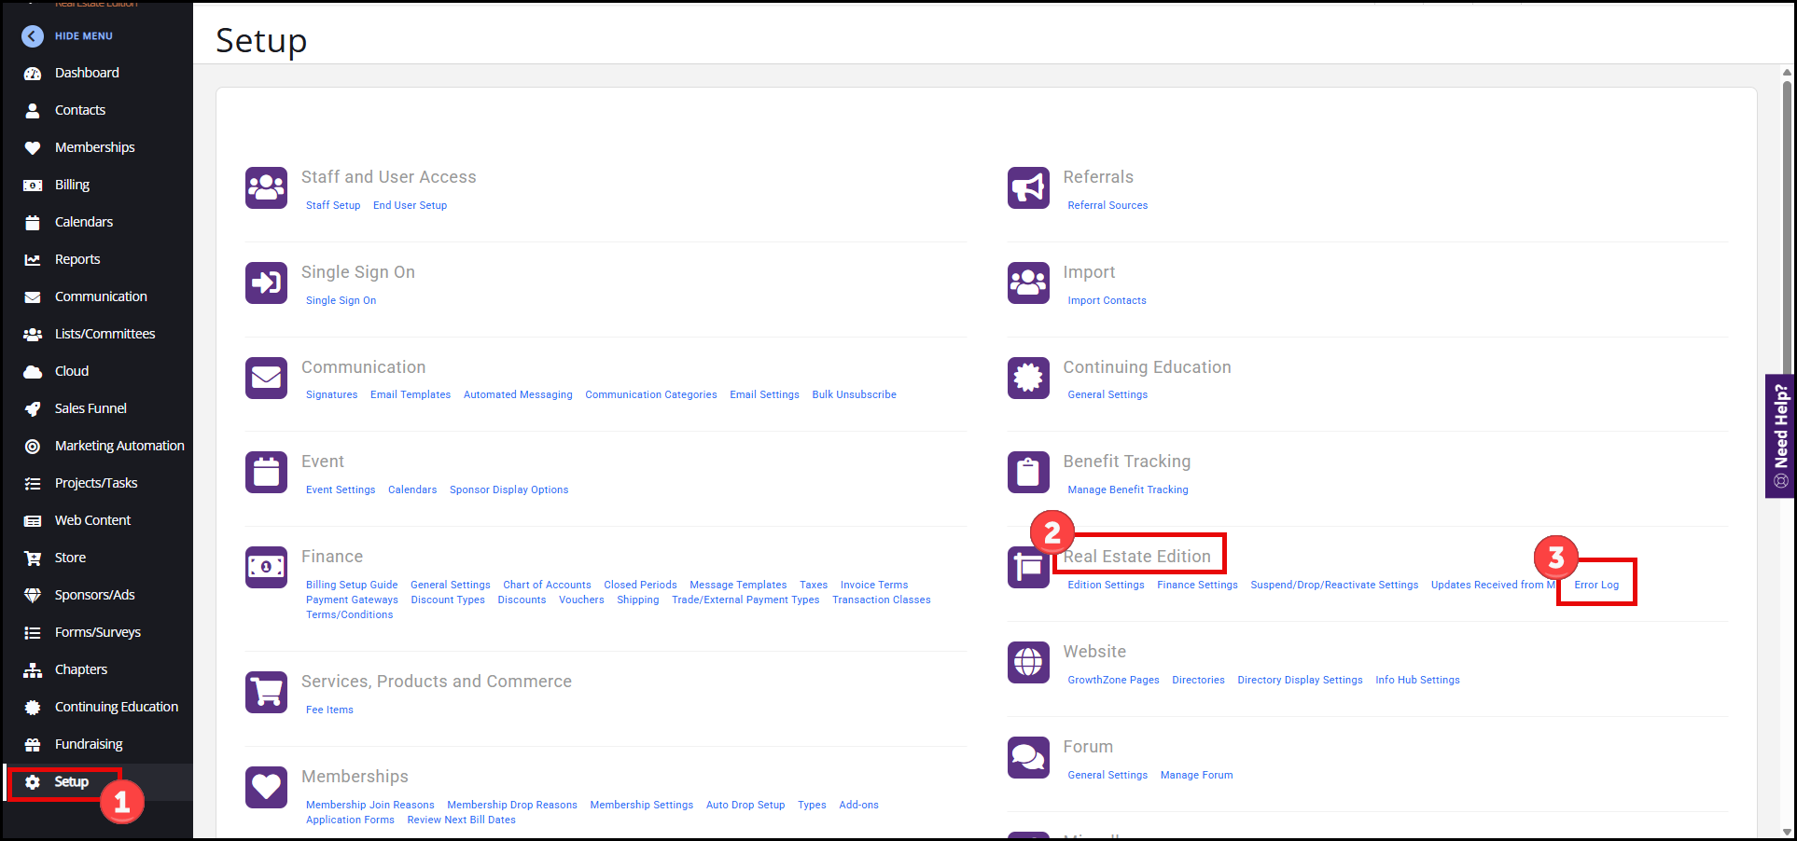Click the shopping cart Services icon
The width and height of the screenshot is (1797, 841).
coord(266,692)
